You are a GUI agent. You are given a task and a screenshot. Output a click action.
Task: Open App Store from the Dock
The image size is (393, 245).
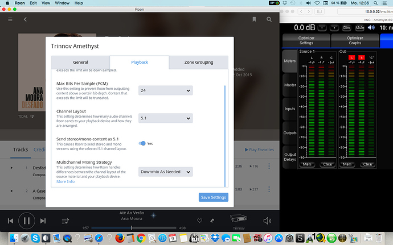pyautogui.click(x=279, y=238)
